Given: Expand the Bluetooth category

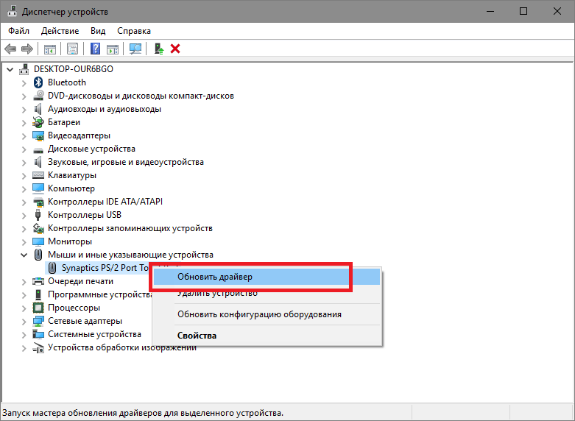Looking at the screenshot, I should pyautogui.click(x=24, y=83).
